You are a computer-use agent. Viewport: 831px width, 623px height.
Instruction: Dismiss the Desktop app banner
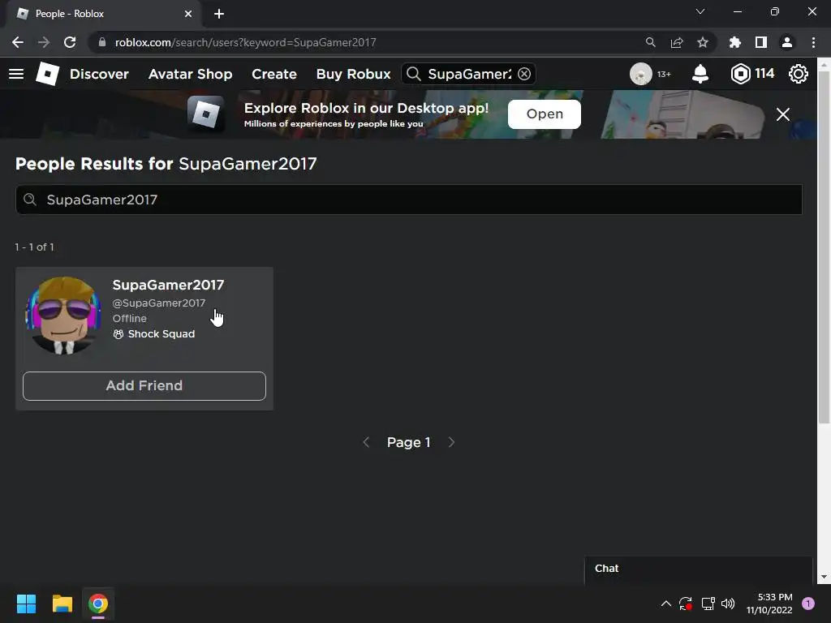pyautogui.click(x=783, y=114)
